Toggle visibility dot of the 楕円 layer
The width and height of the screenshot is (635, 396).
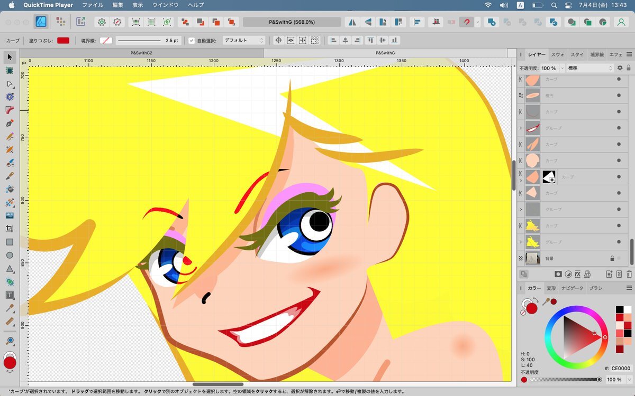(x=619, y=96)
